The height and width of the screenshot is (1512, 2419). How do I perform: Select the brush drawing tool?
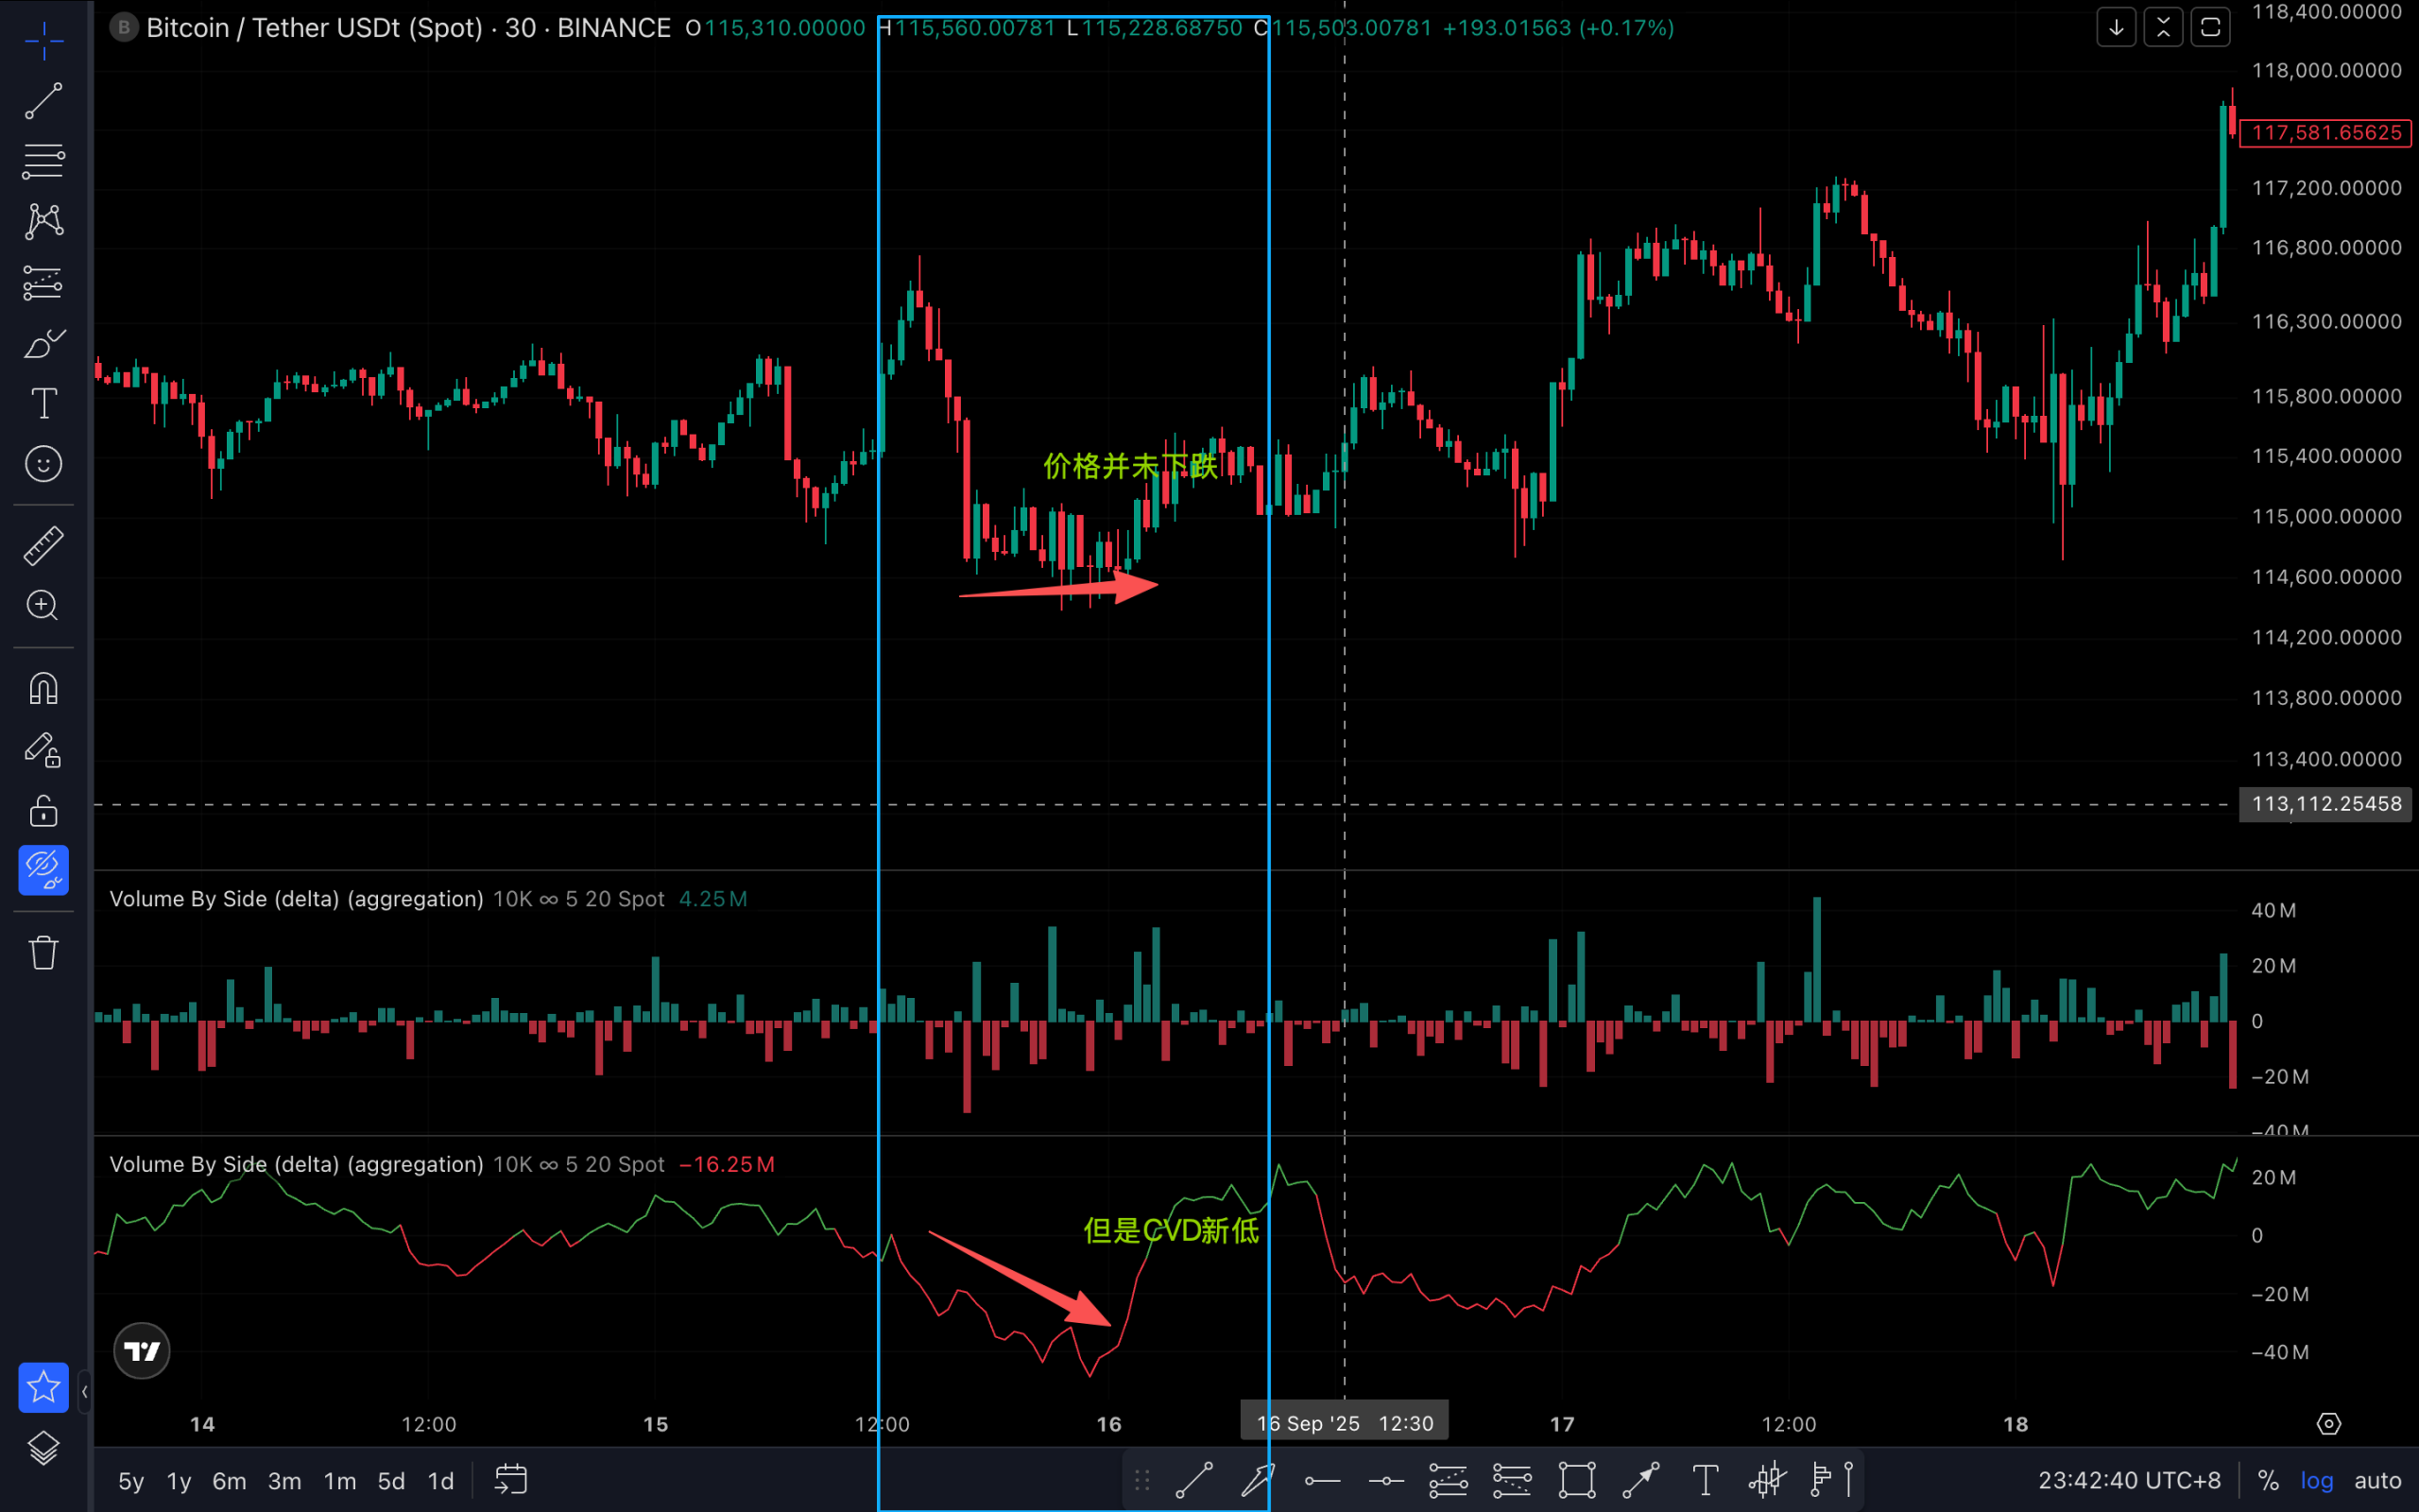[x=43, y=344]
